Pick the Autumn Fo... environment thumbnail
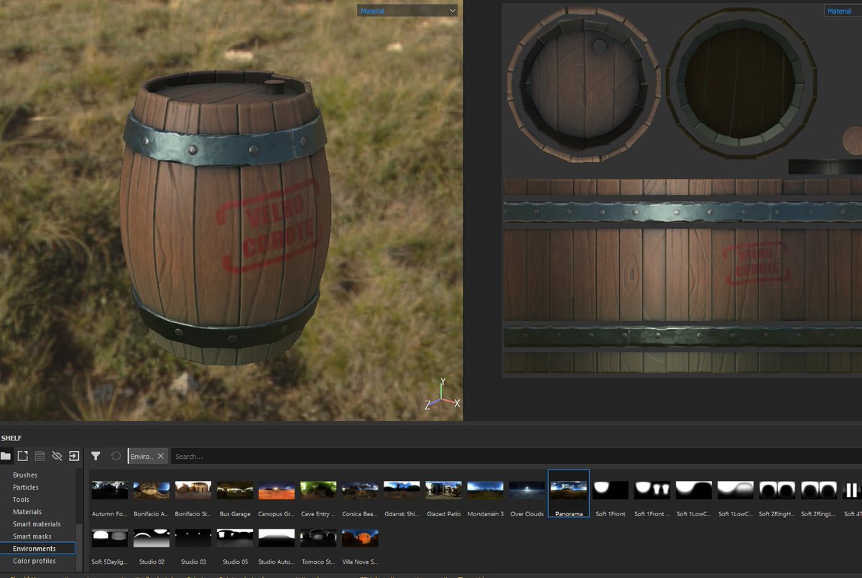The width and height of the screenshot is (862, 578). [110, 490]
